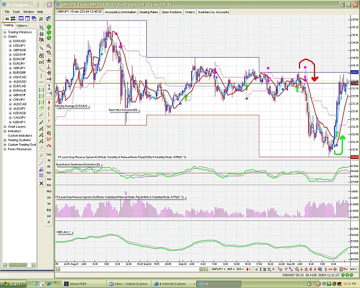Select the vertical green lines tool
The image size is (360, 288).
41,96
